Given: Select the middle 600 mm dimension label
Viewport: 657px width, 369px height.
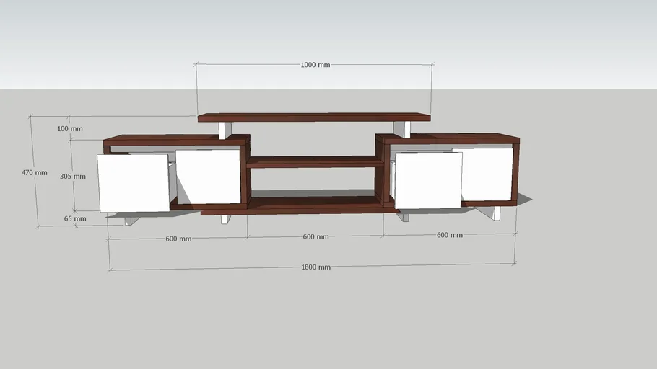Looking at the screenshot, I should [x=316, y=237].
